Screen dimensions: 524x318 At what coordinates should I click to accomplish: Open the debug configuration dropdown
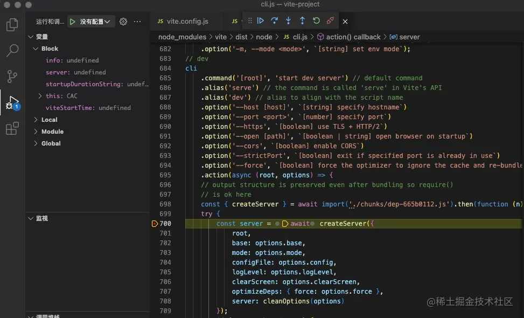pyautogui.click(x=95, y=22)
